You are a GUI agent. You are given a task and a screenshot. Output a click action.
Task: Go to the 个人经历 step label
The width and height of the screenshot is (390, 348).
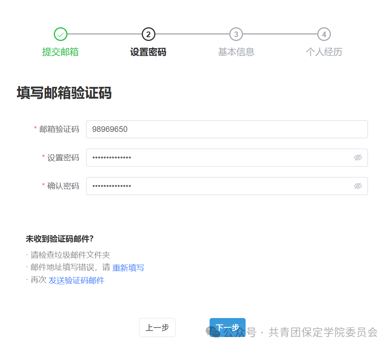(324, 52)
